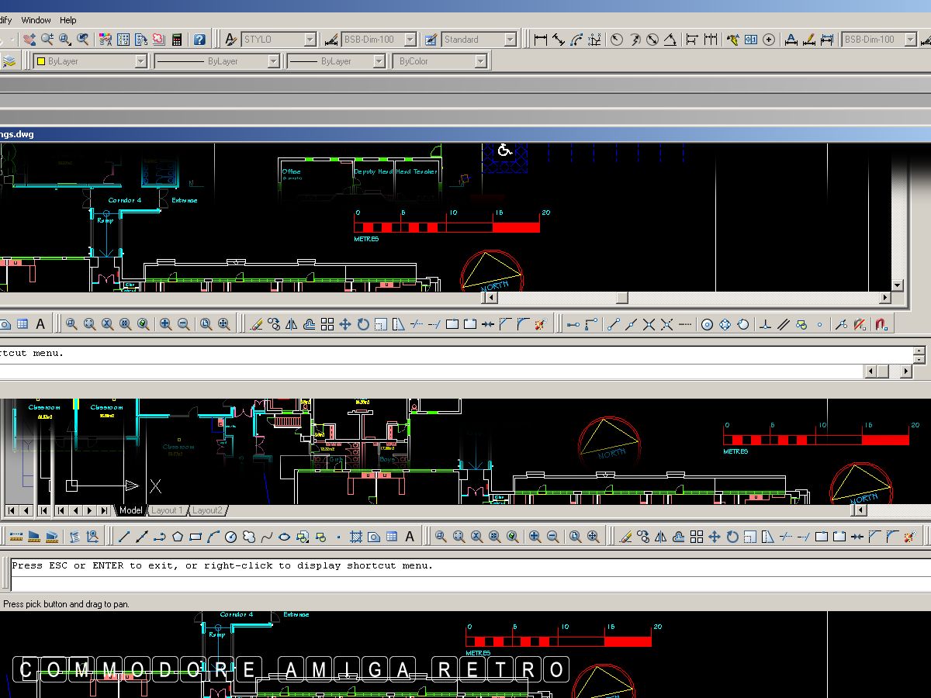Image resolution: width=931 pixels, height=698 pixels.
Task: Click the Hatch tool in the lower toolbar
Action: click(x=356, y=537)
